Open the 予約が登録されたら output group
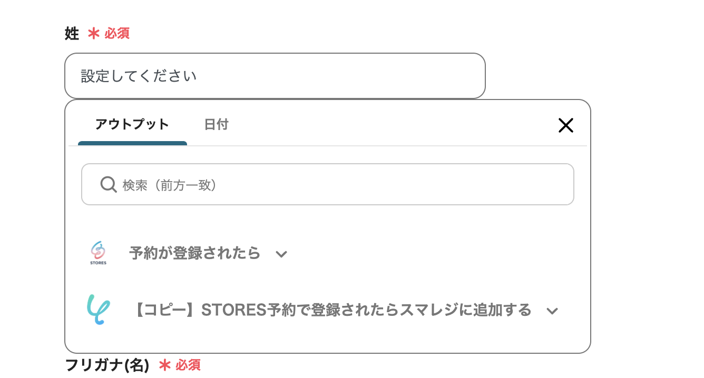This screenshot has width=704, height=378. [195, 253]
